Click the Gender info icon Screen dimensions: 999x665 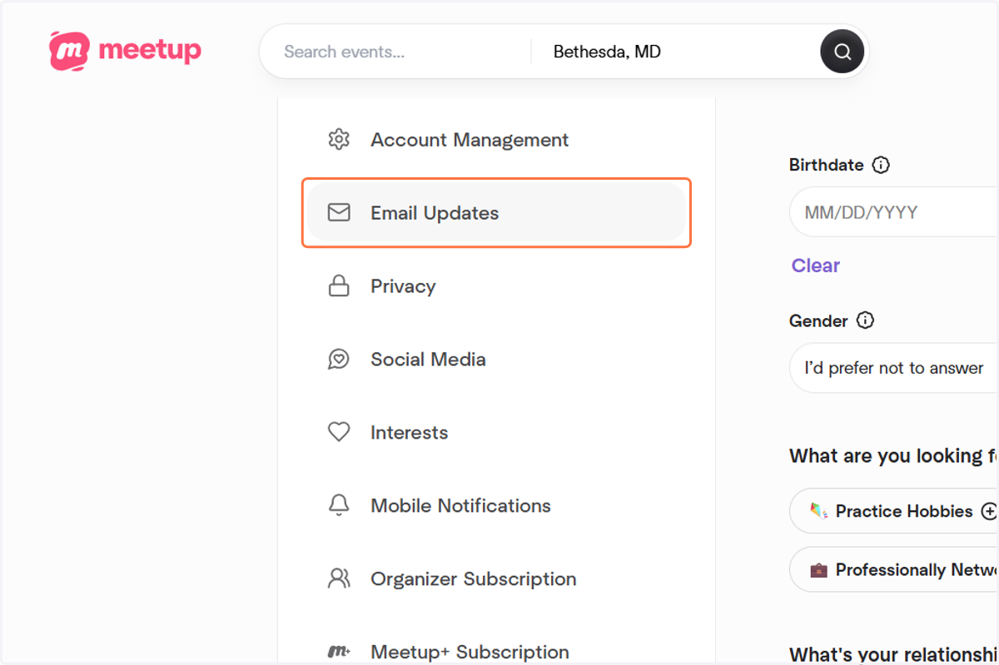tap(866, 320)
